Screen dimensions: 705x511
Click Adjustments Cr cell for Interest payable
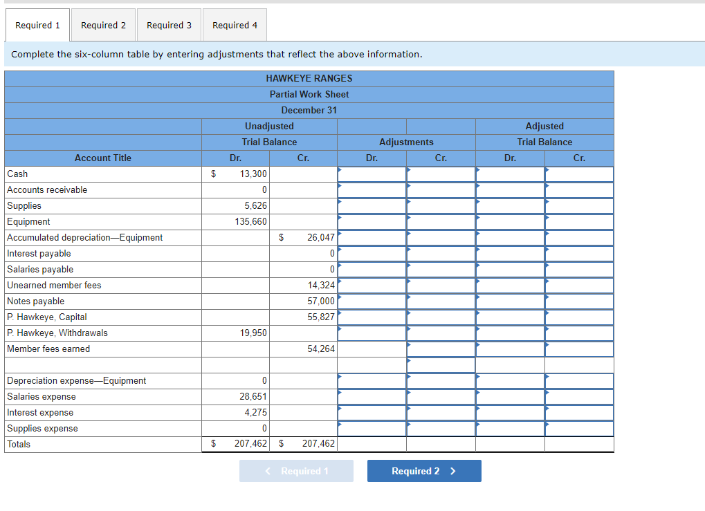441,254
